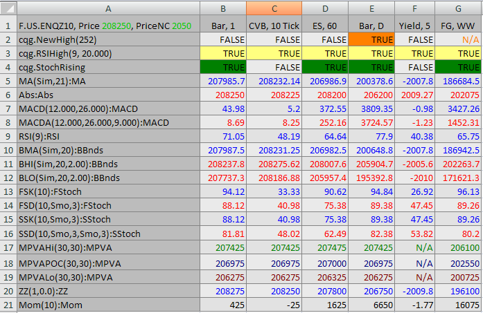
Task: Click the "Yield, 5" header cell
Action: tap(415, 26)
